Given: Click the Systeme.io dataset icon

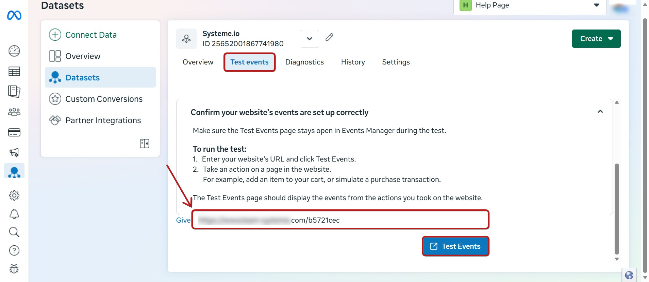Looking at the screenshot, I should coord(186,39).
